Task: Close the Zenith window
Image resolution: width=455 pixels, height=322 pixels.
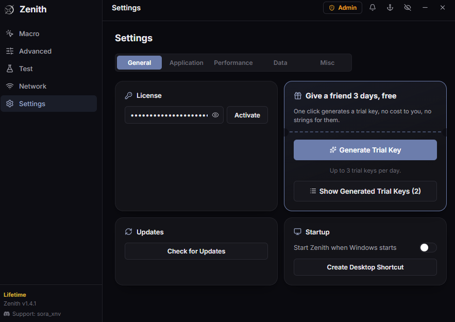Action: click(x=442, y=8)
